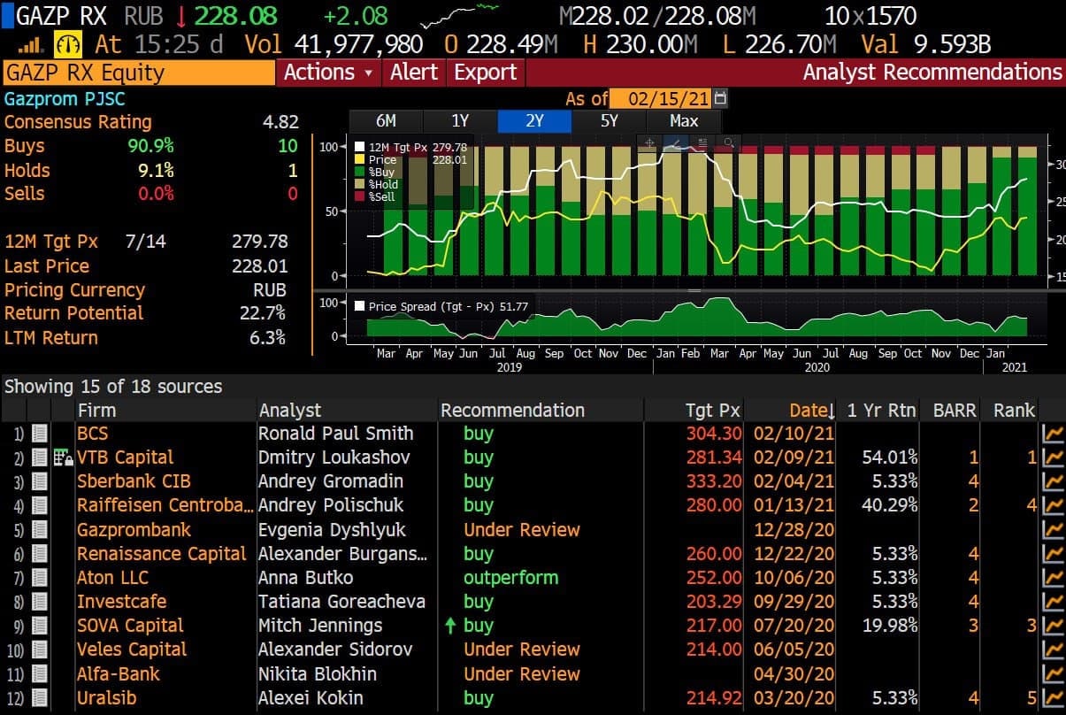Open the document icon in Investcafe row
The width and height of the screenshot is (1066, 715).
point(40,602)
